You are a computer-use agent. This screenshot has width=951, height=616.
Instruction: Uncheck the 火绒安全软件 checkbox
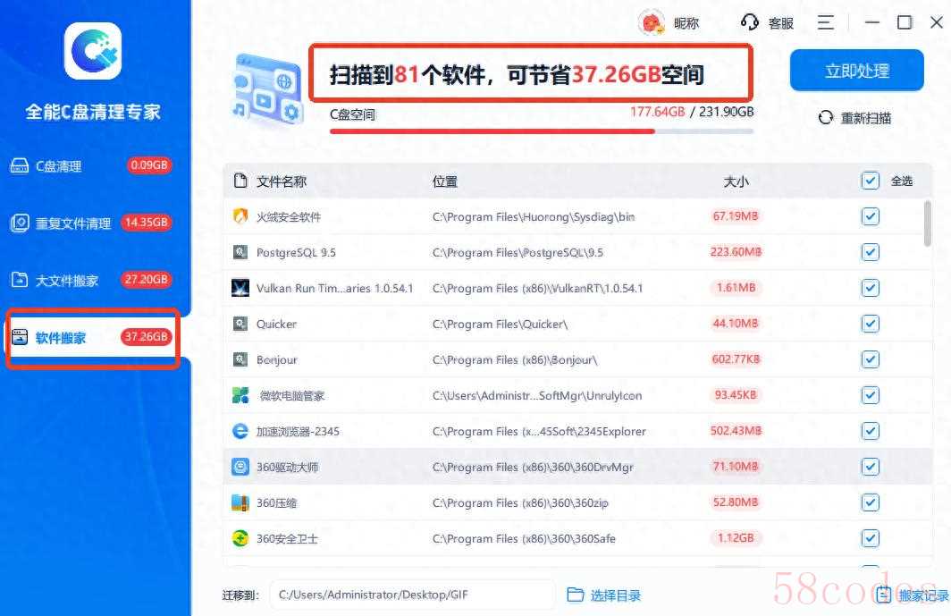click(871, 216)
